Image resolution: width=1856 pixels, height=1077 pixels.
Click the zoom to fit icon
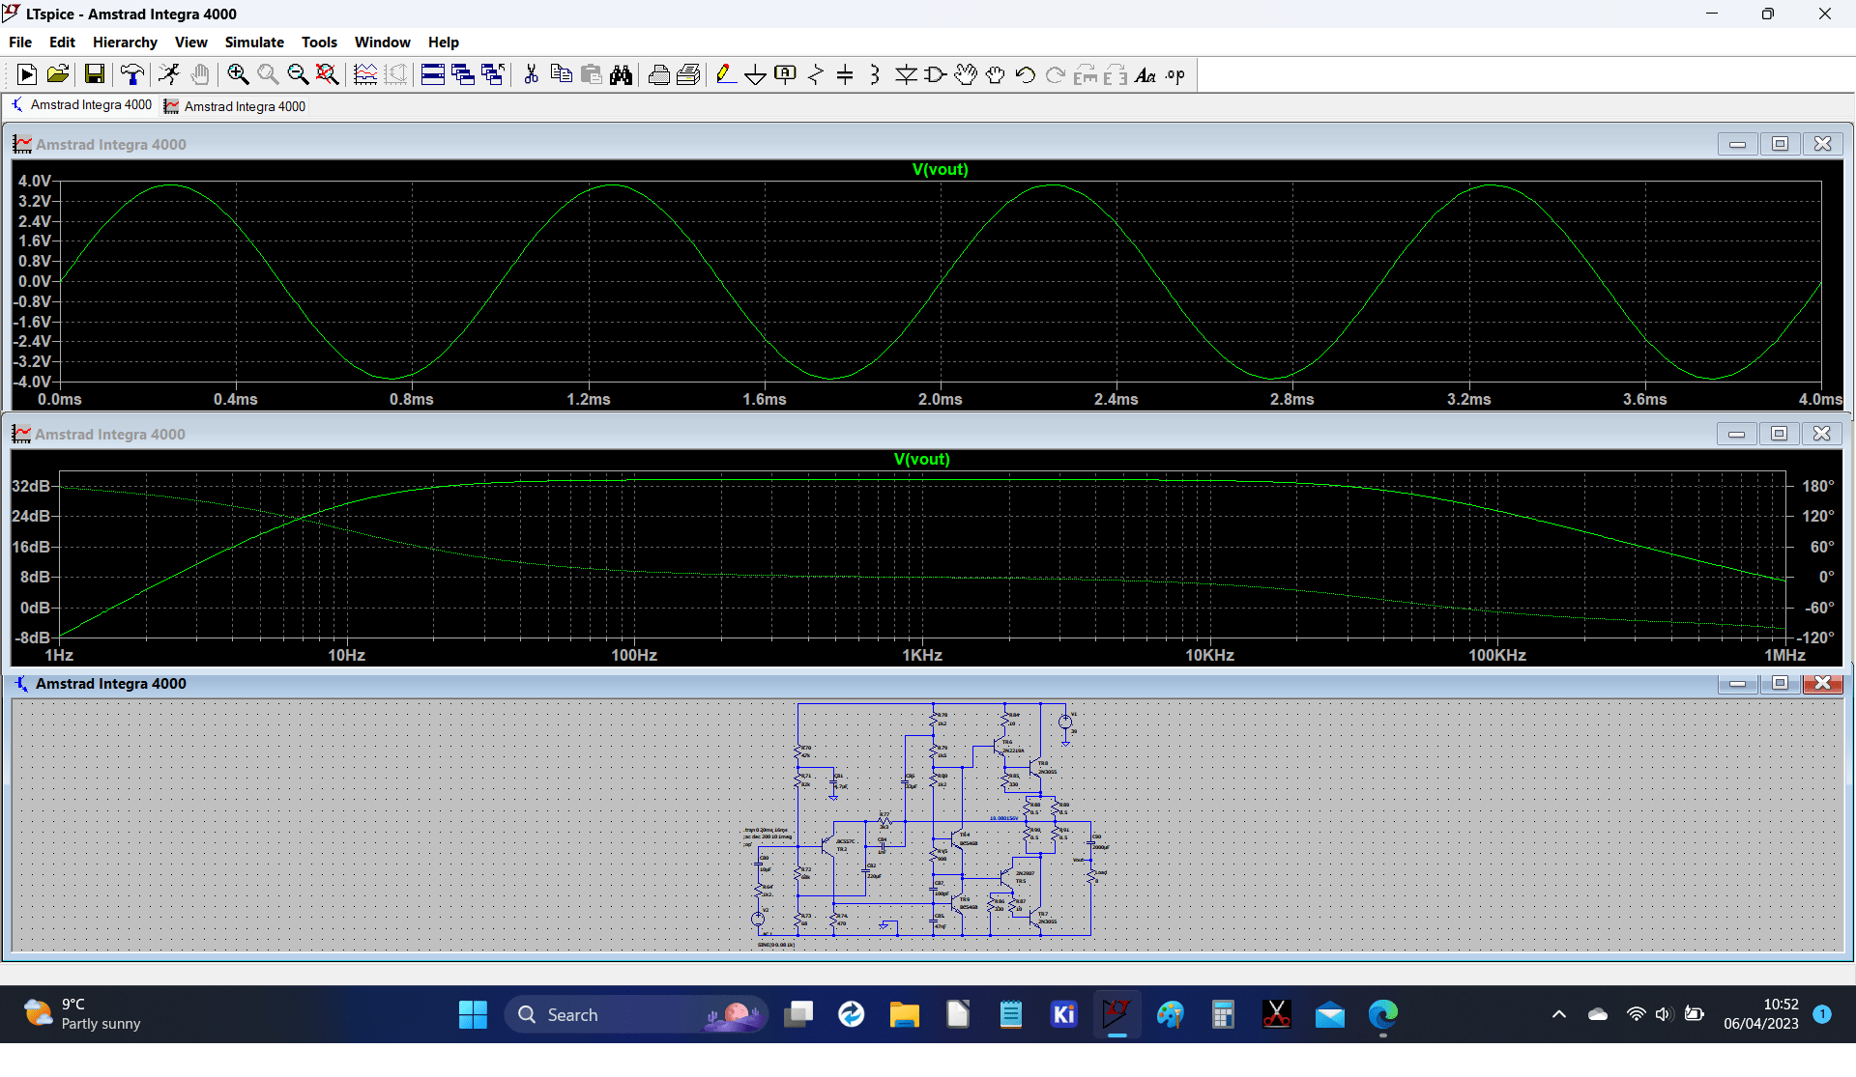328,74
